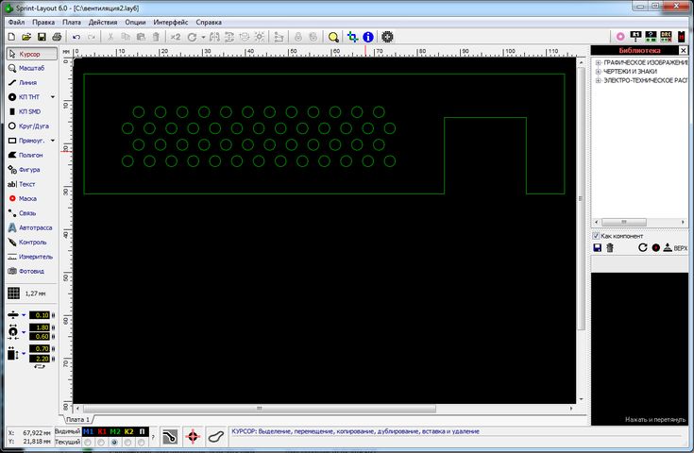Click the K1 layer color label
This screenshot has width=694, height=453.
click(x=101, y=431)
